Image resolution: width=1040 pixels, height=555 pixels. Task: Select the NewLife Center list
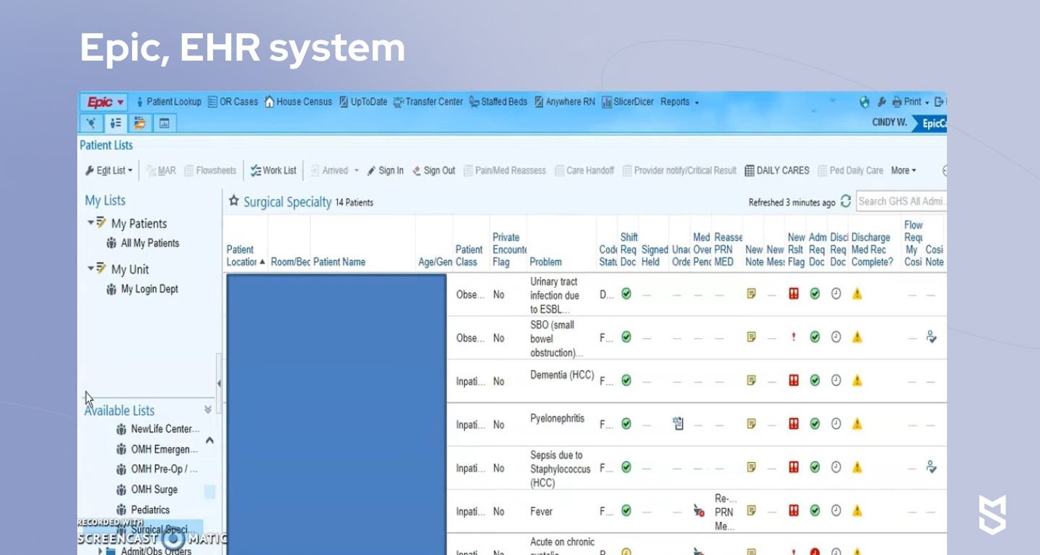(x=157, y=429)
